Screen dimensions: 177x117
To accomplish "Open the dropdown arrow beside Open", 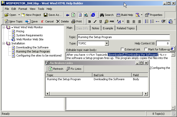I will pos(19,15).
